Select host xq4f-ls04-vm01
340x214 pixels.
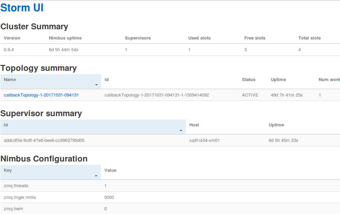point(204,140)
